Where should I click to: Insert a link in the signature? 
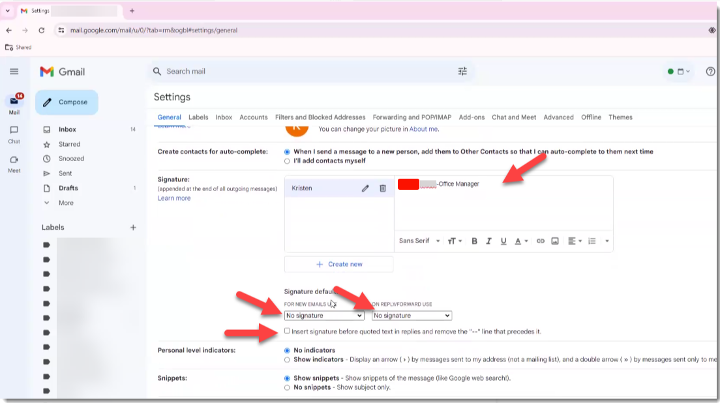coord(541,241)
